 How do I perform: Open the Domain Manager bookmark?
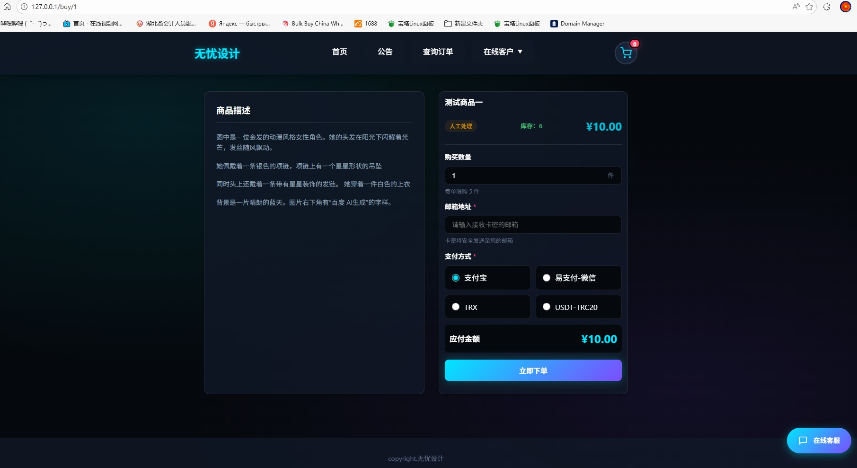[577, 24]
